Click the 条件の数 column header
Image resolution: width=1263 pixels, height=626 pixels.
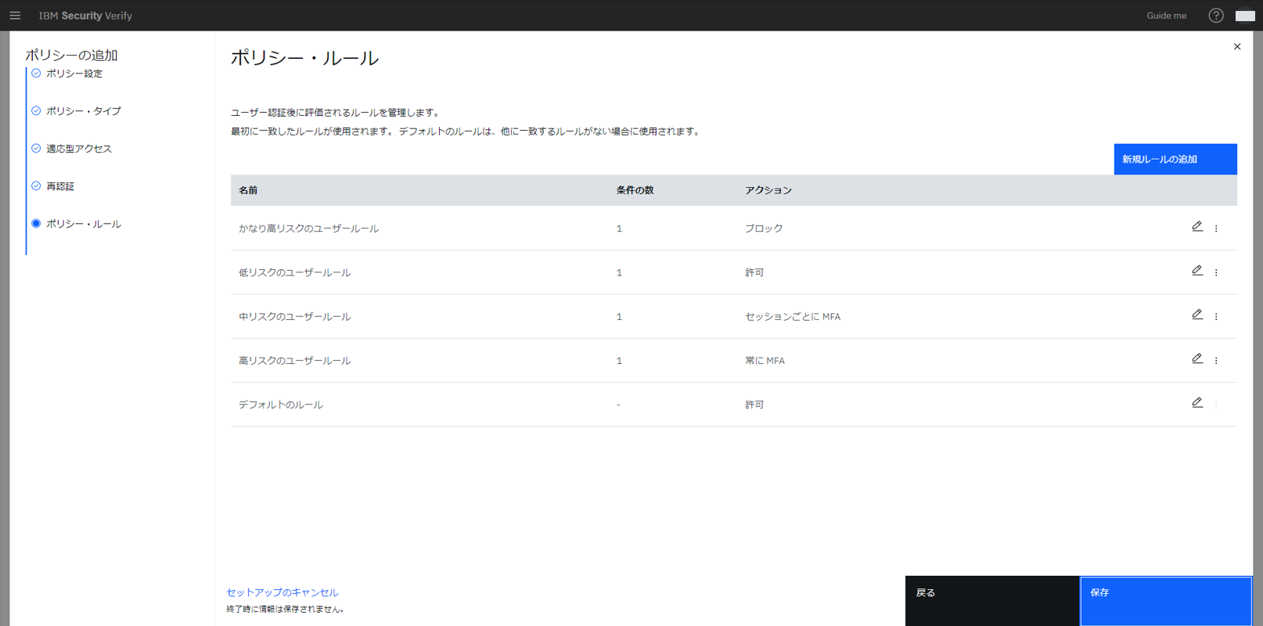click(635, 190)
